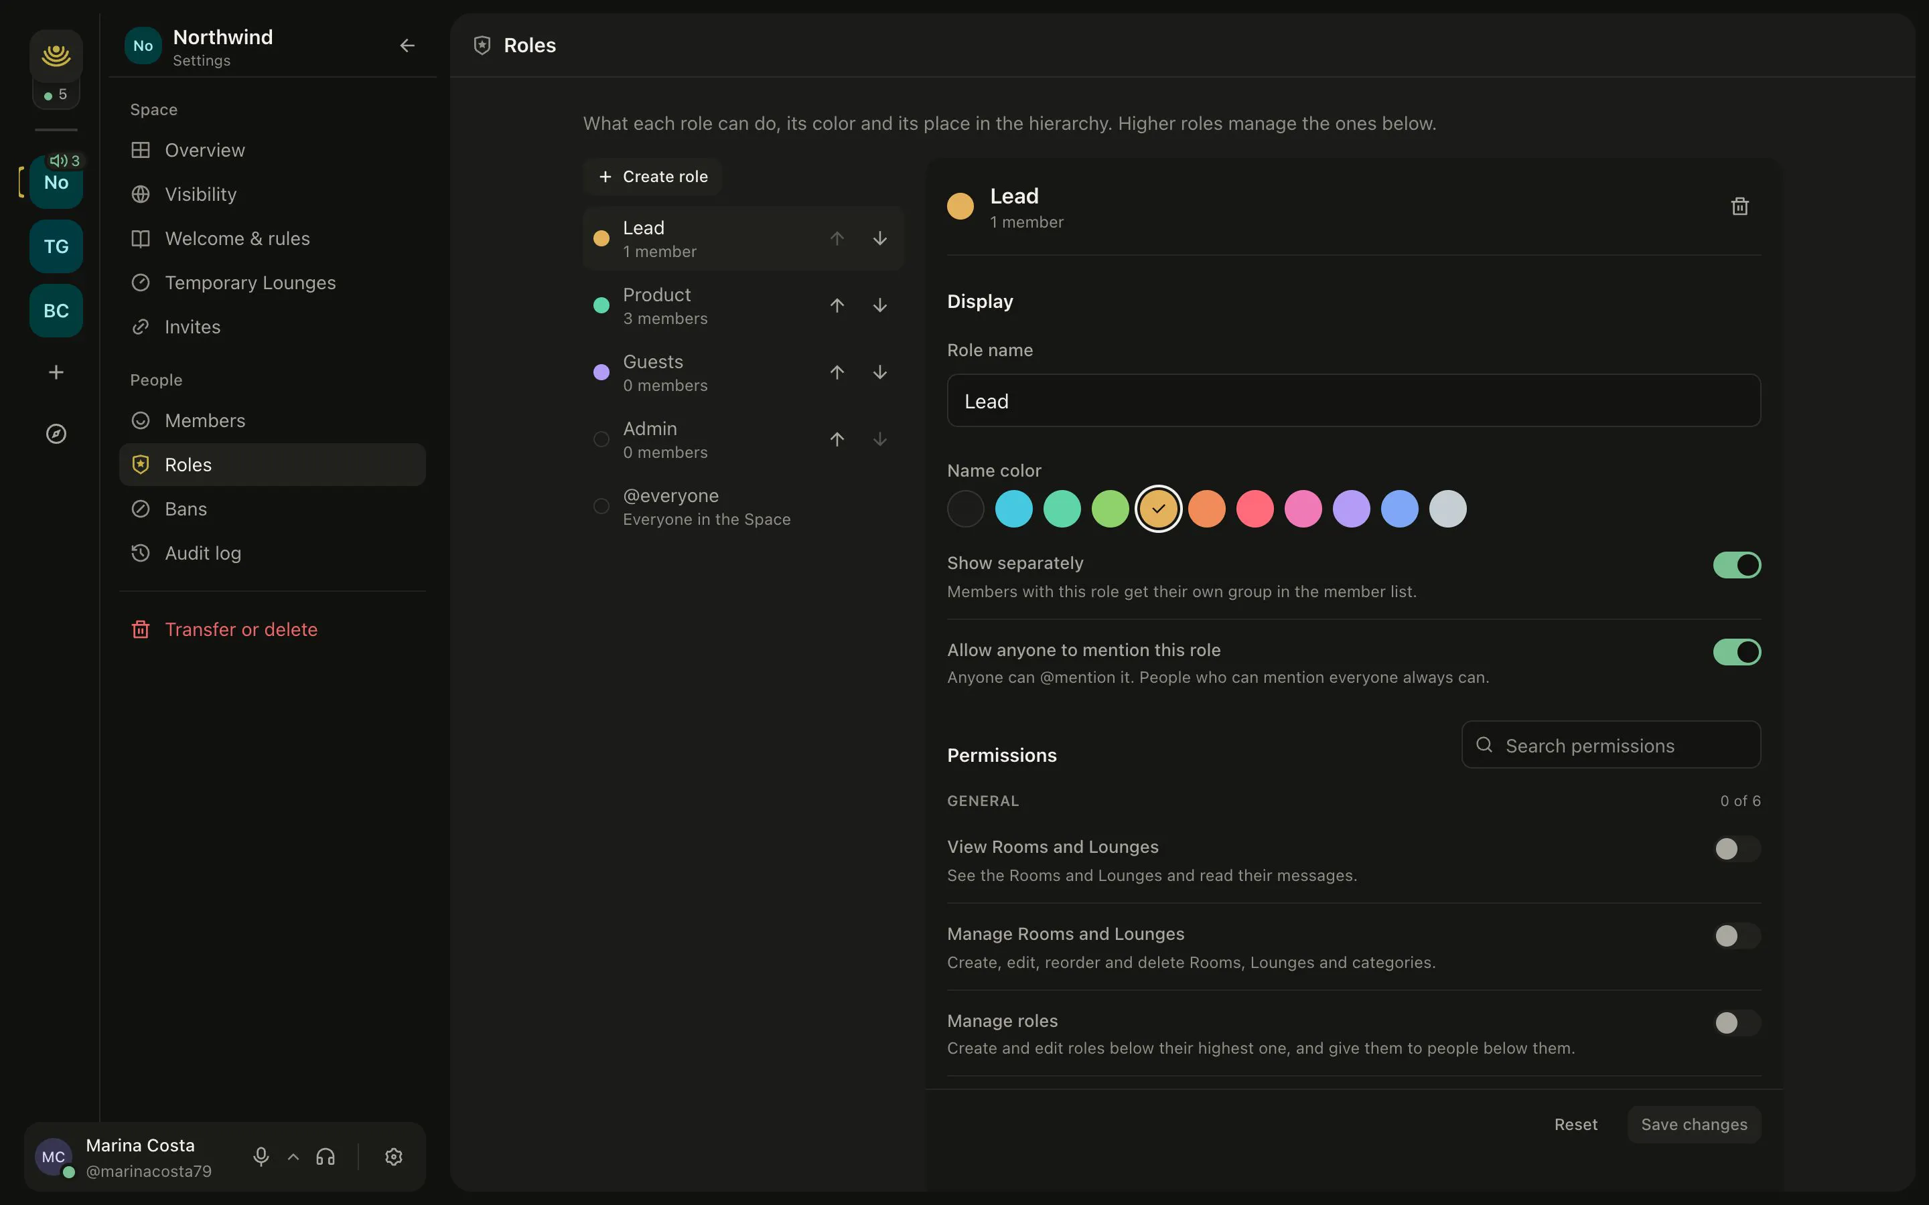
Task: Enable the Manage roles permission
Action: tap(1736, 1022)
